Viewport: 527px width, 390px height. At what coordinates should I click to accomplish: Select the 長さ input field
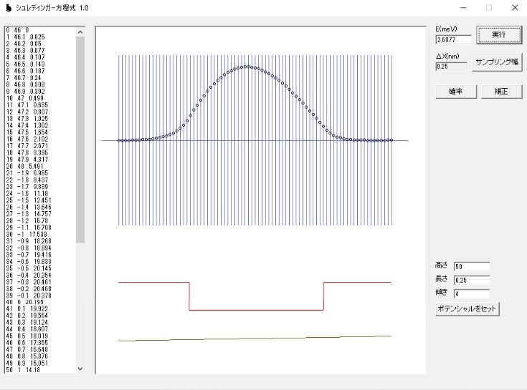coord(471,280)
